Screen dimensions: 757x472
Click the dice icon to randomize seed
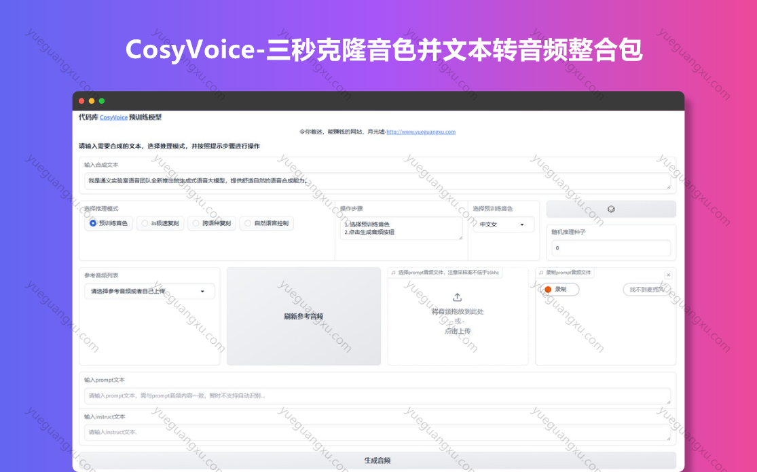coord(611,210)
